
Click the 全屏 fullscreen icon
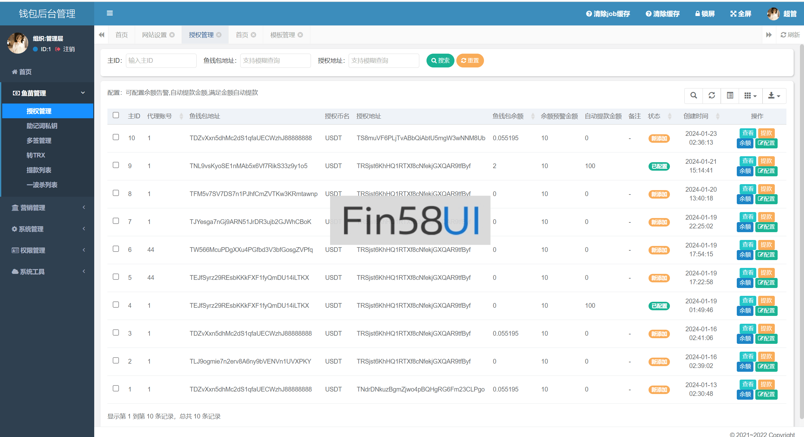(x=733, y=14)
